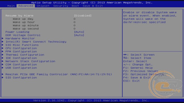
Task: Click the 'F3: Optimized Defaults' hint
Action: (143, 74)
